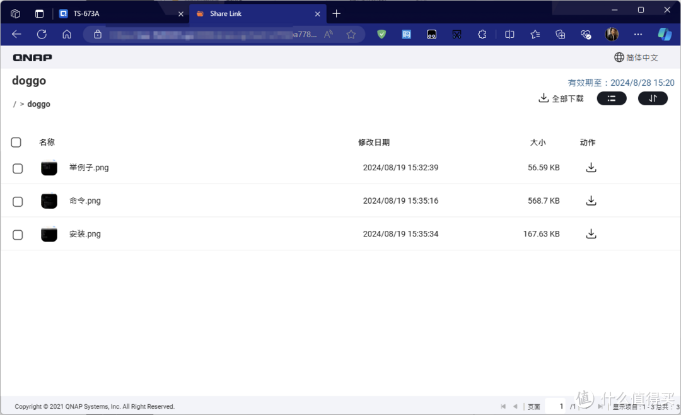Refresh the browser page
The image size is (681, 415).
(42, 35)
